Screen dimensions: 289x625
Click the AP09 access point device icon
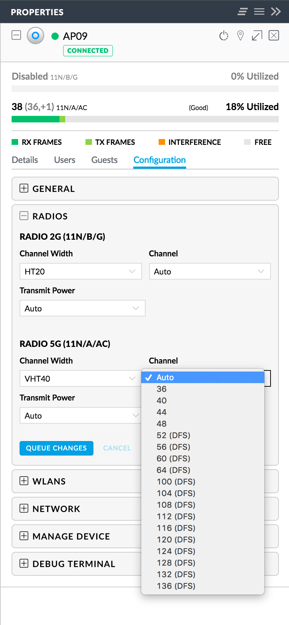(x=35, y=36)
